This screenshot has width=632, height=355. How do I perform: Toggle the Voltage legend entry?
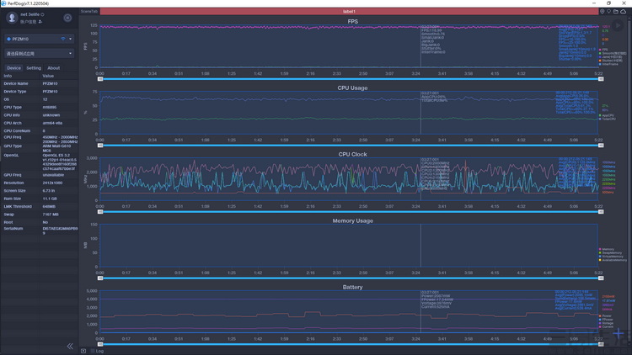pos(606,323)
